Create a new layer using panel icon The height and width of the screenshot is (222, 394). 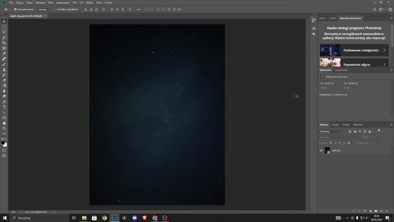[381, 211]
